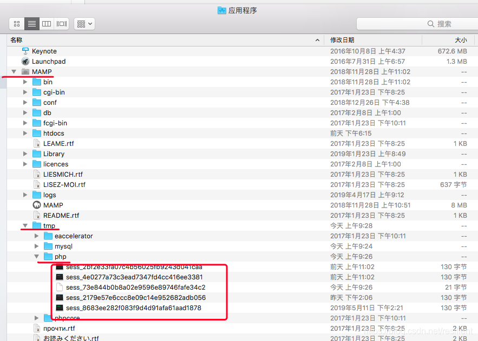Expand the eaccelerator folder
The image size is (478, 341).
pos(37,236)
